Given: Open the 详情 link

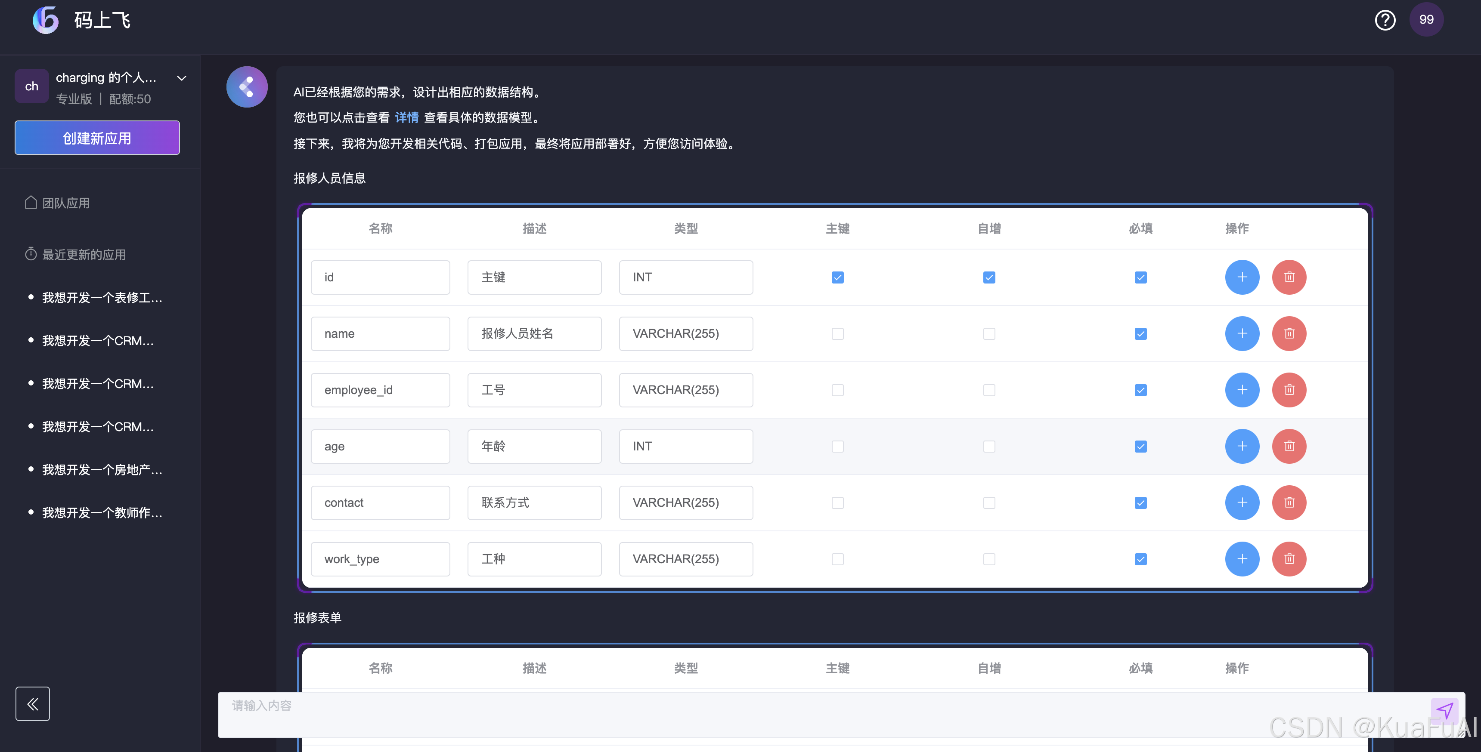Looking at the screenshot, I should click(x=406, y=118).
